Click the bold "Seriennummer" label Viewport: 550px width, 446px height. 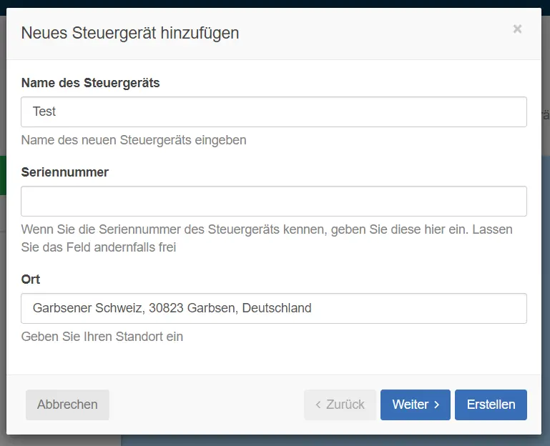pos(65,172)
